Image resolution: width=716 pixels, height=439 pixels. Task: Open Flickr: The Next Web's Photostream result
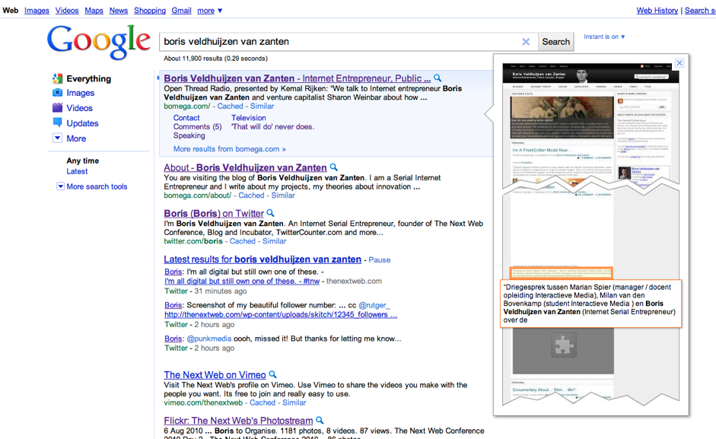[238, 421]
